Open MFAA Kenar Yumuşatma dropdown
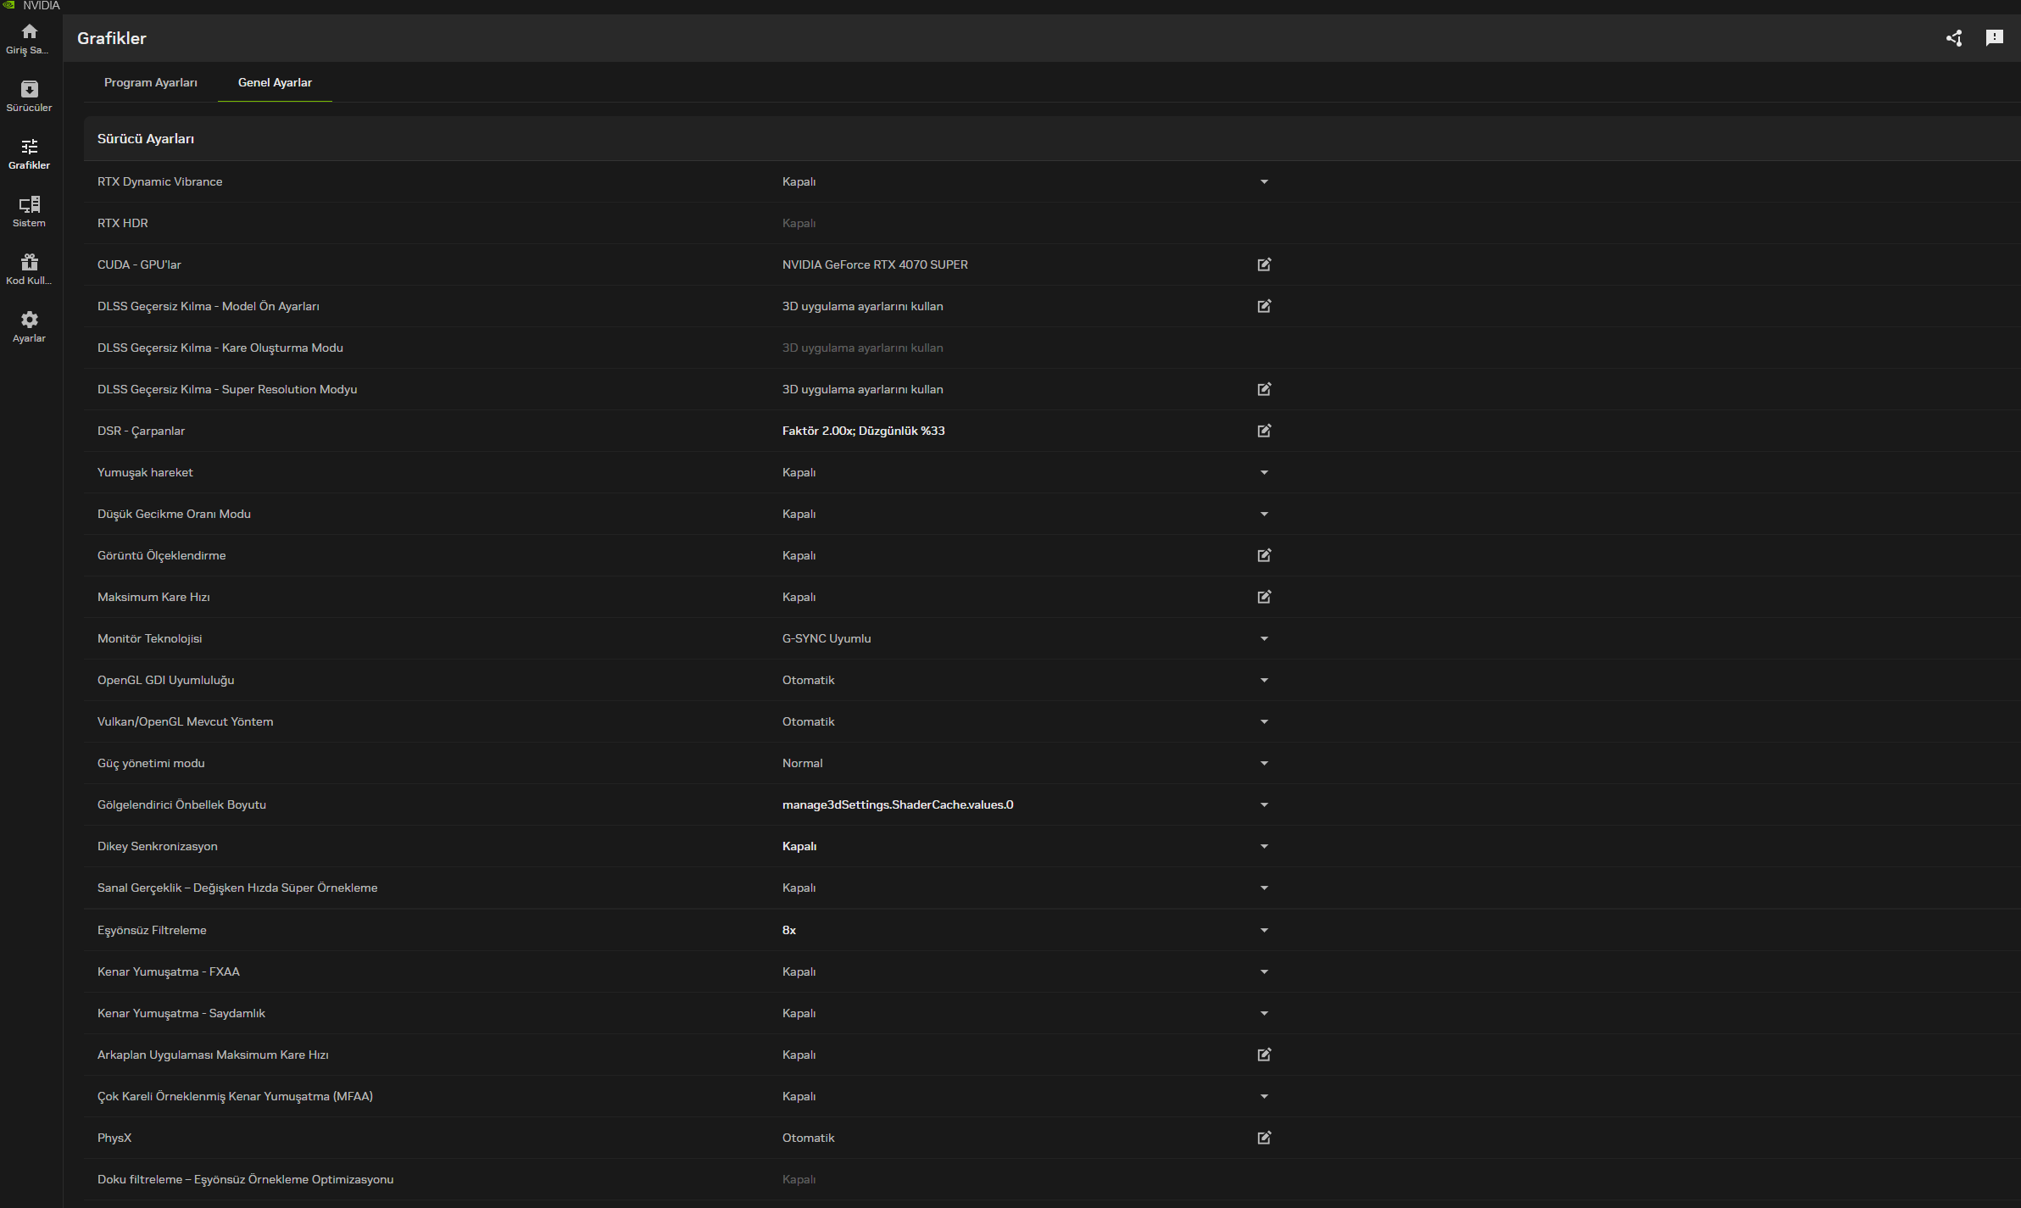 coord(1264,1096)
